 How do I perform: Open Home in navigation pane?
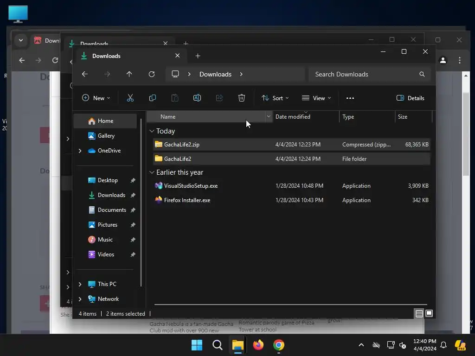105,121
